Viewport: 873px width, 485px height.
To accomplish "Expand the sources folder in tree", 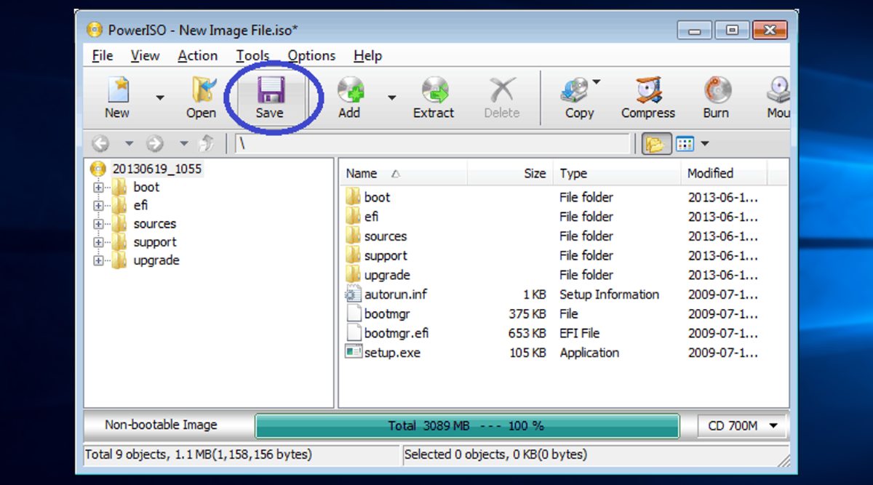I will point(98,224).
